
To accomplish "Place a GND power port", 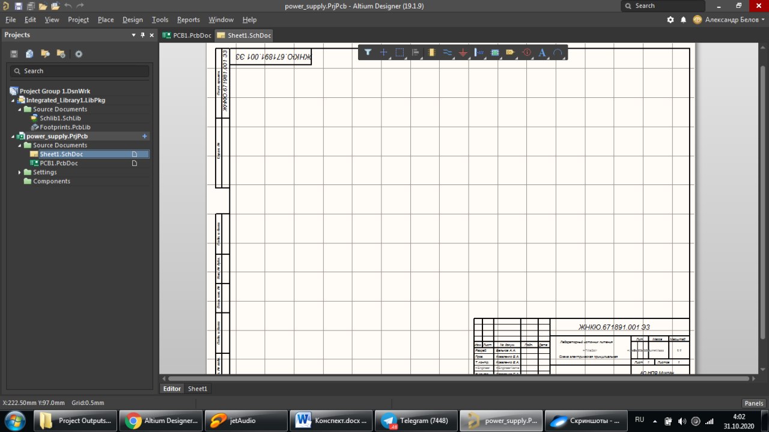I will pyautogui.click(x=463, y=52).
